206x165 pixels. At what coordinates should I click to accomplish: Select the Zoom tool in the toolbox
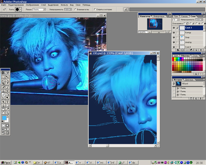pos(7,113)
